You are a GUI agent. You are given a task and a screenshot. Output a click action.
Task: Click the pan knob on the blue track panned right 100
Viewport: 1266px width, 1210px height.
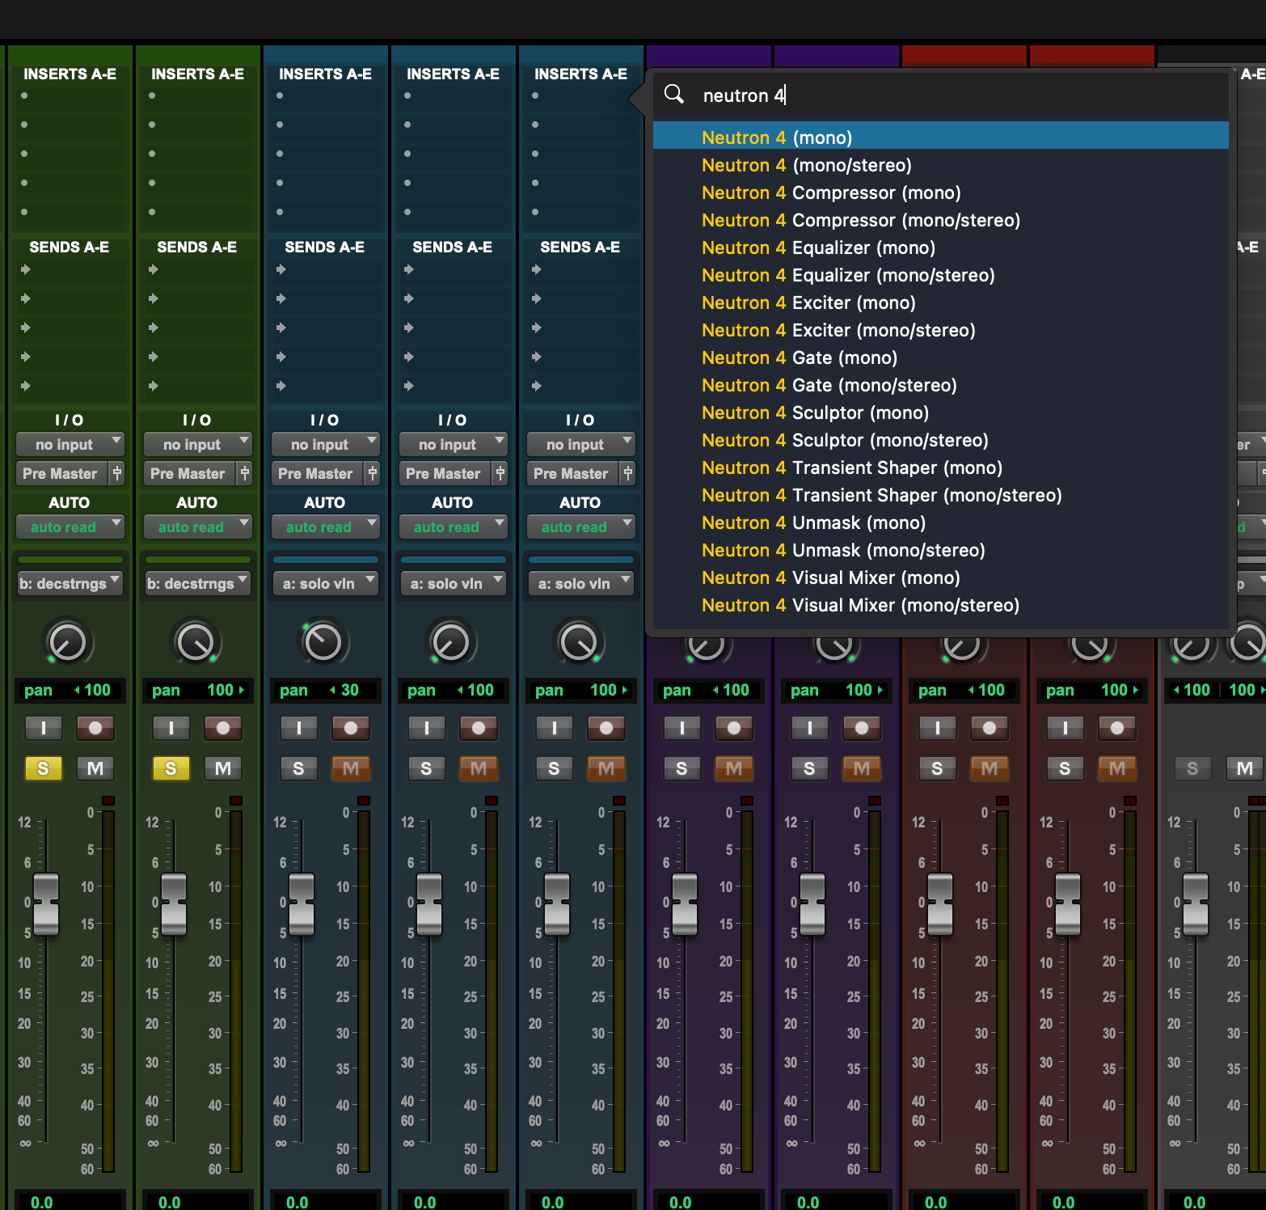tap(579, 642)
